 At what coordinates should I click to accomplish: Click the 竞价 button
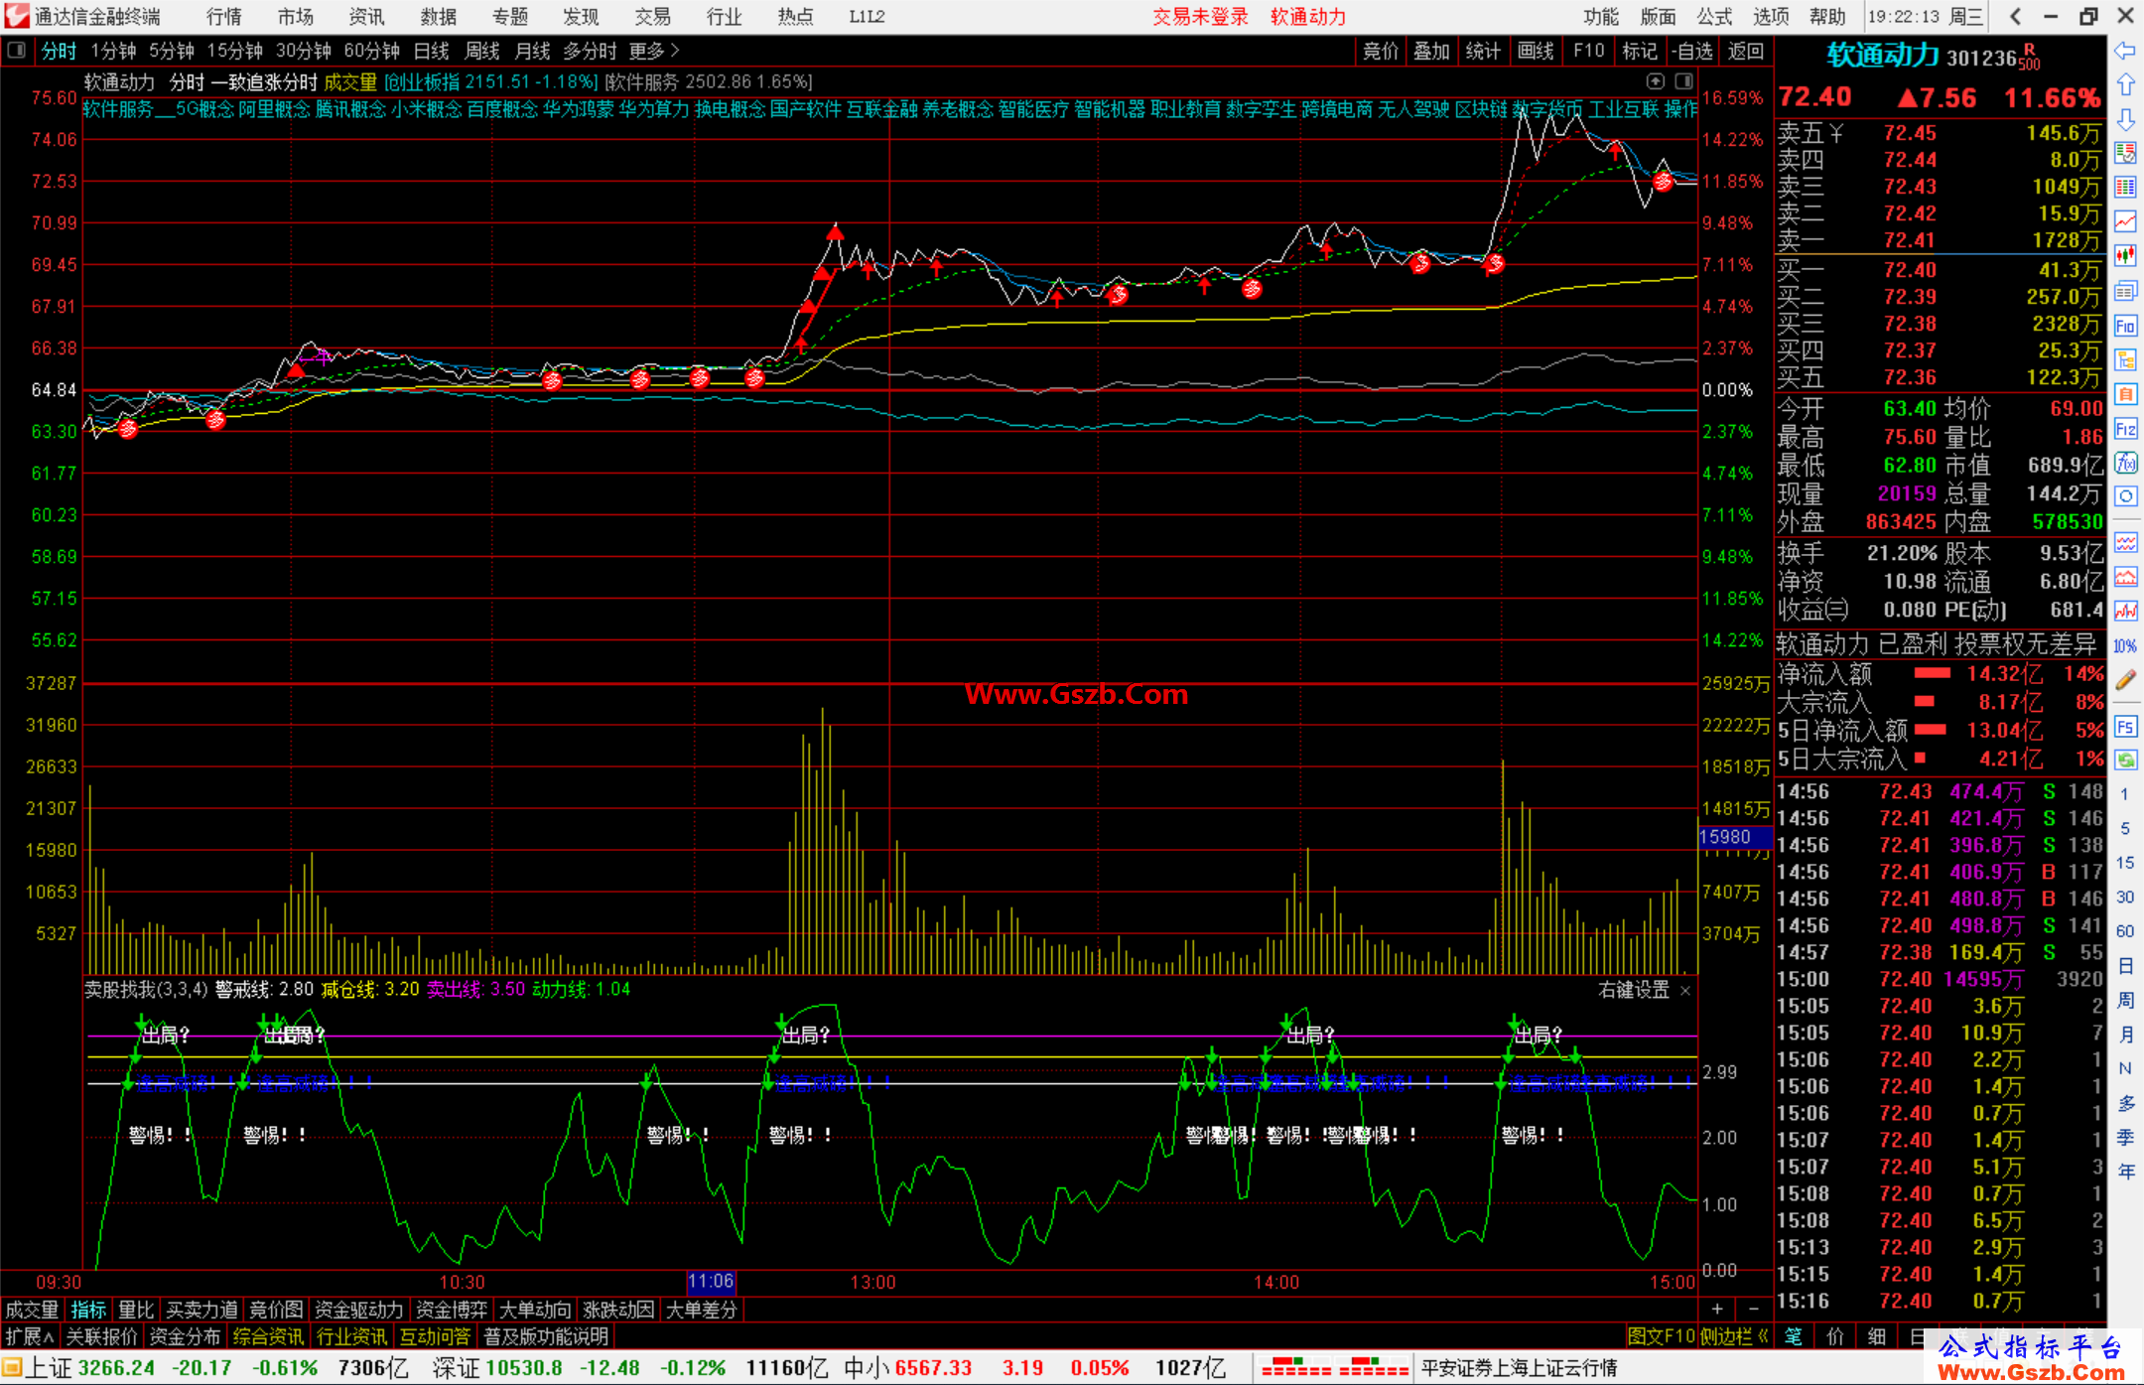click(1380, 51)
